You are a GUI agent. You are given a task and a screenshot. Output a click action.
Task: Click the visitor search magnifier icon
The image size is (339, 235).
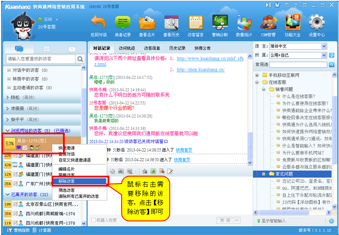click(80, 59)
